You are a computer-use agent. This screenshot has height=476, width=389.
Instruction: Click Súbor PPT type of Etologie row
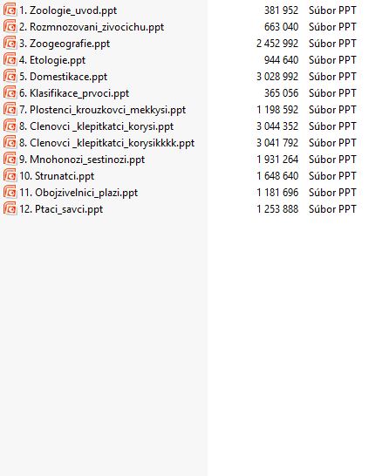[332, 60]
